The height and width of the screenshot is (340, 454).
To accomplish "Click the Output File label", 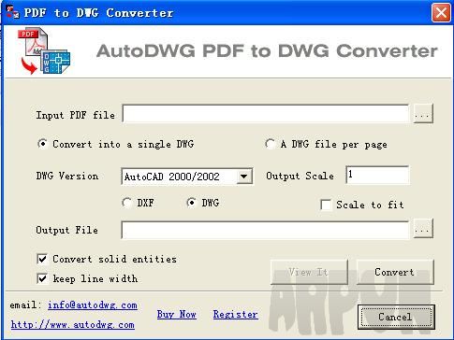I will point(67,231).
